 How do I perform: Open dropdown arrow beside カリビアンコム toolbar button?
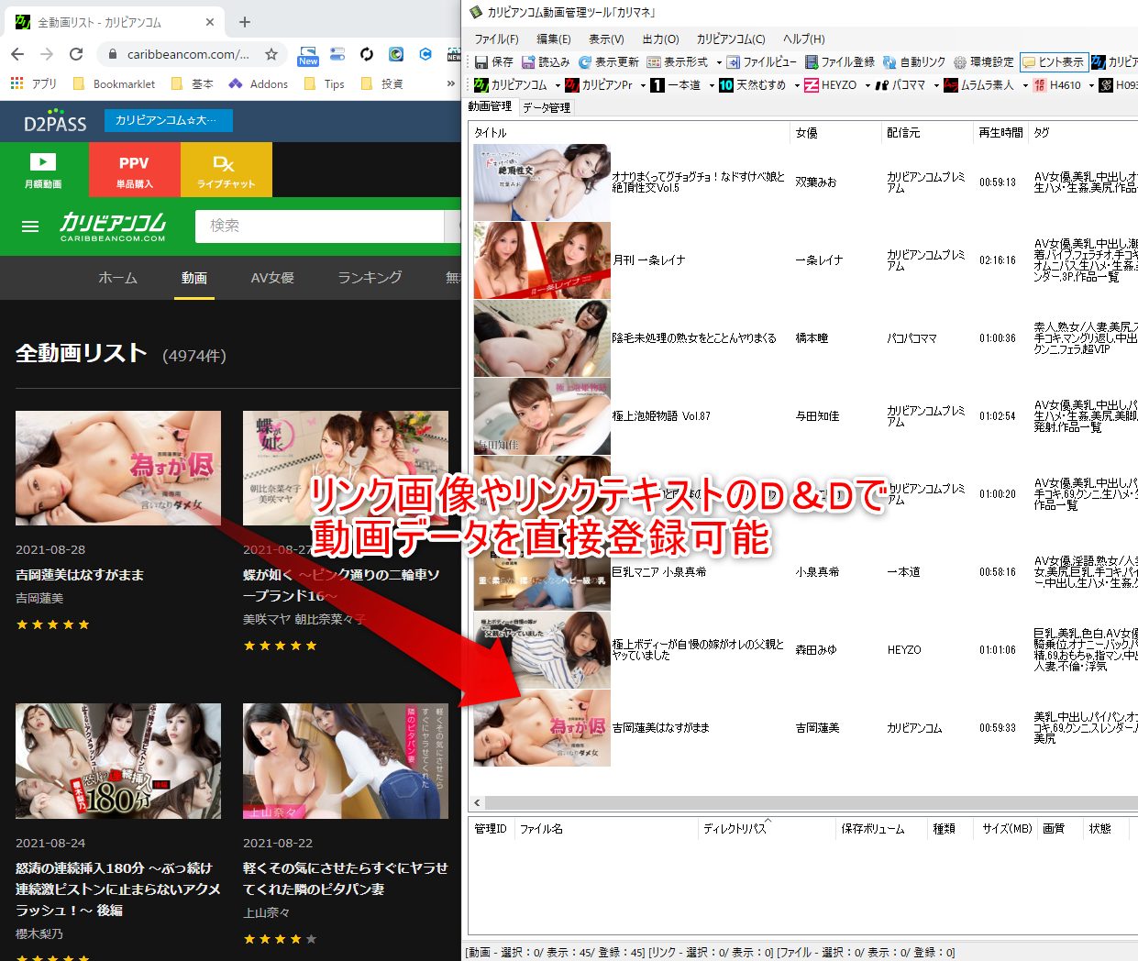[558, 85]
